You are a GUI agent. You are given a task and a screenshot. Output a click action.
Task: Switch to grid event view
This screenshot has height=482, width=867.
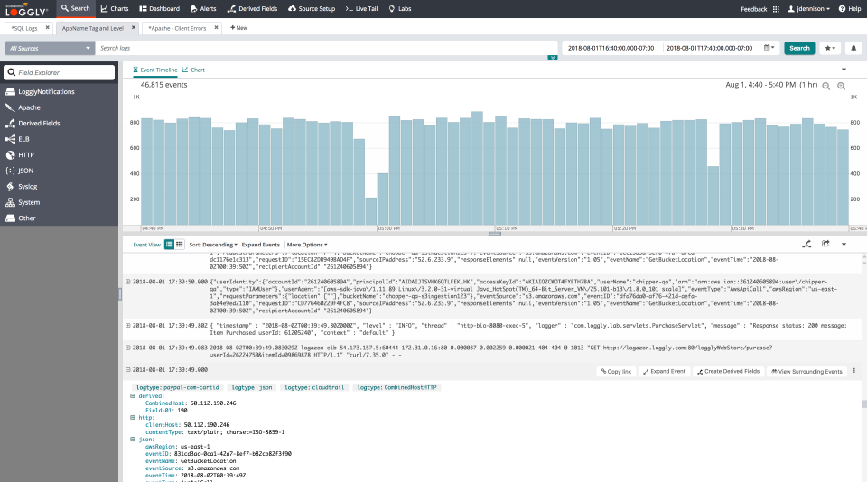tap(180, 245)
